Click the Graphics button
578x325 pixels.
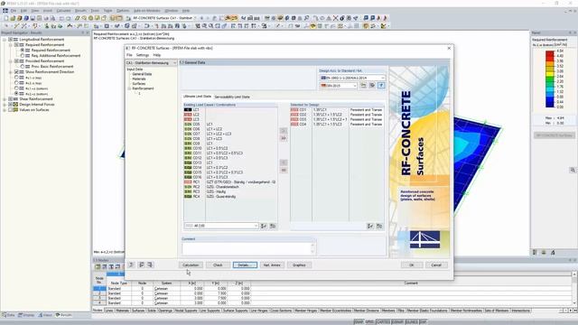[x=299, y=265]
